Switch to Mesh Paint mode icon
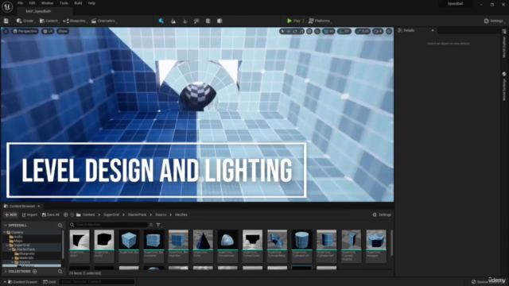The image size is (509, 286). pyautogui.click(x=196, y=21)
